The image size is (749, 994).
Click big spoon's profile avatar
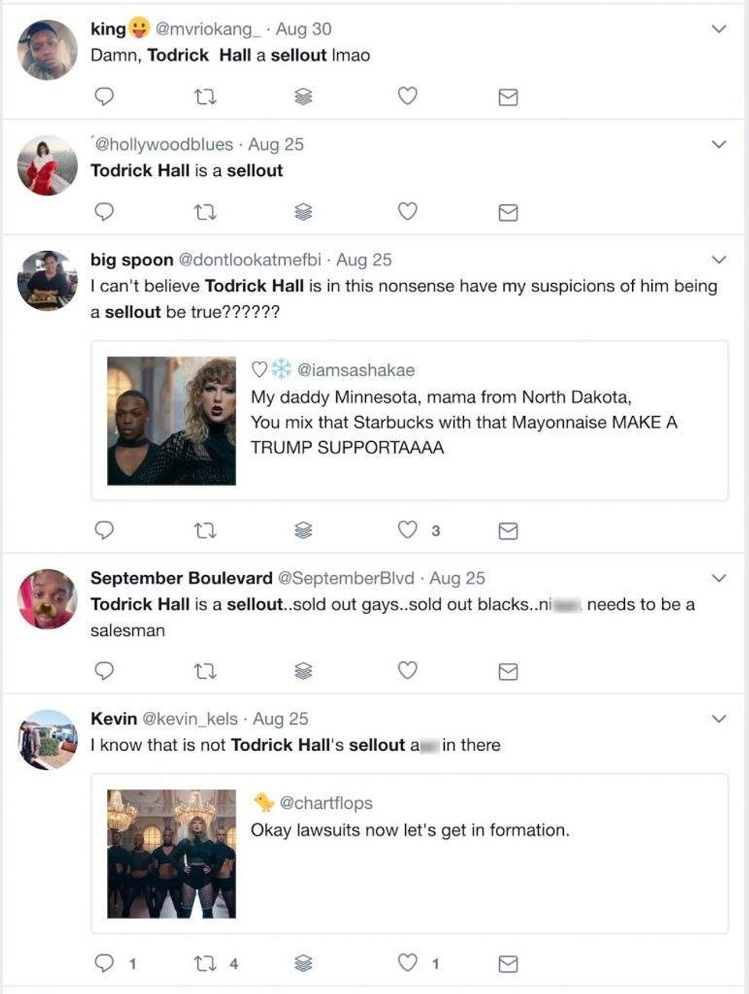tap(47, 281)
